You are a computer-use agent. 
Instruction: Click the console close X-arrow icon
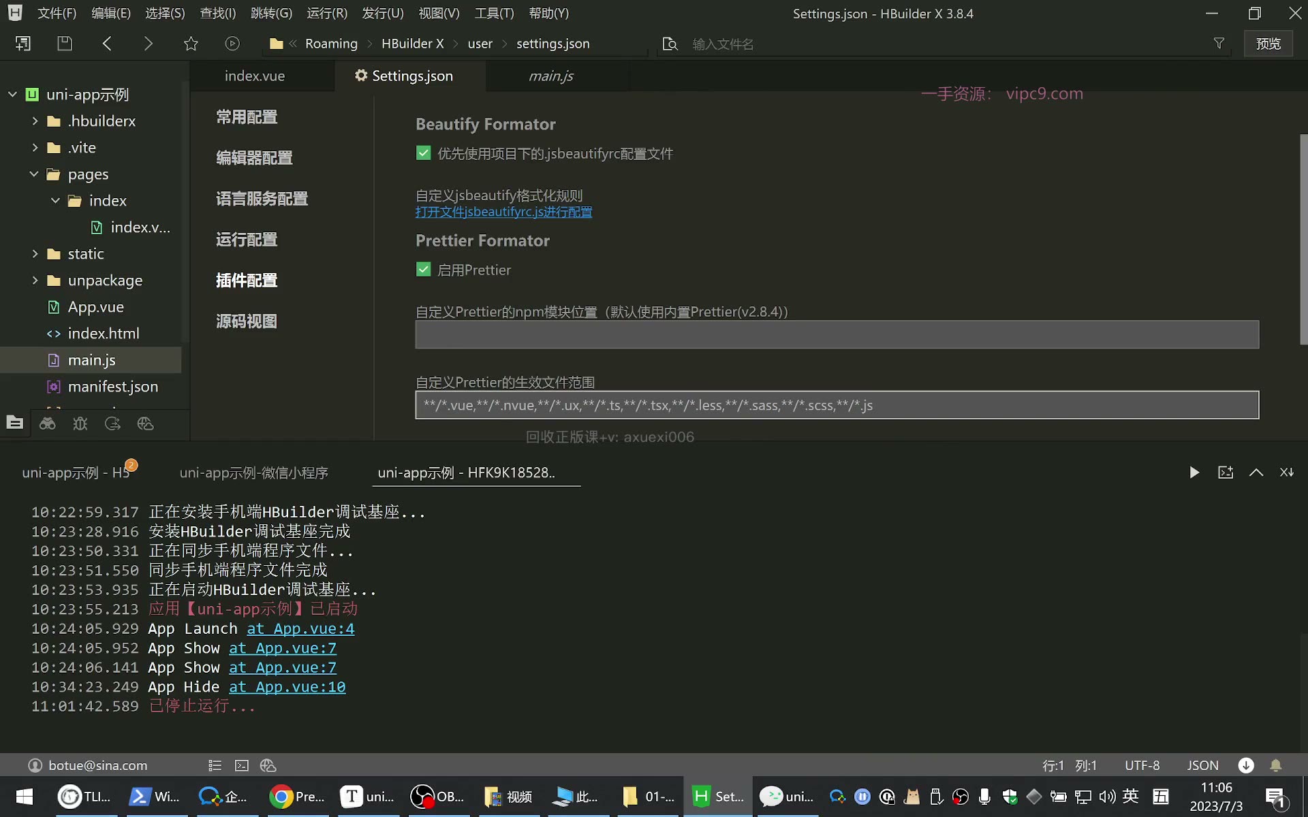(x=1287, y=472)
